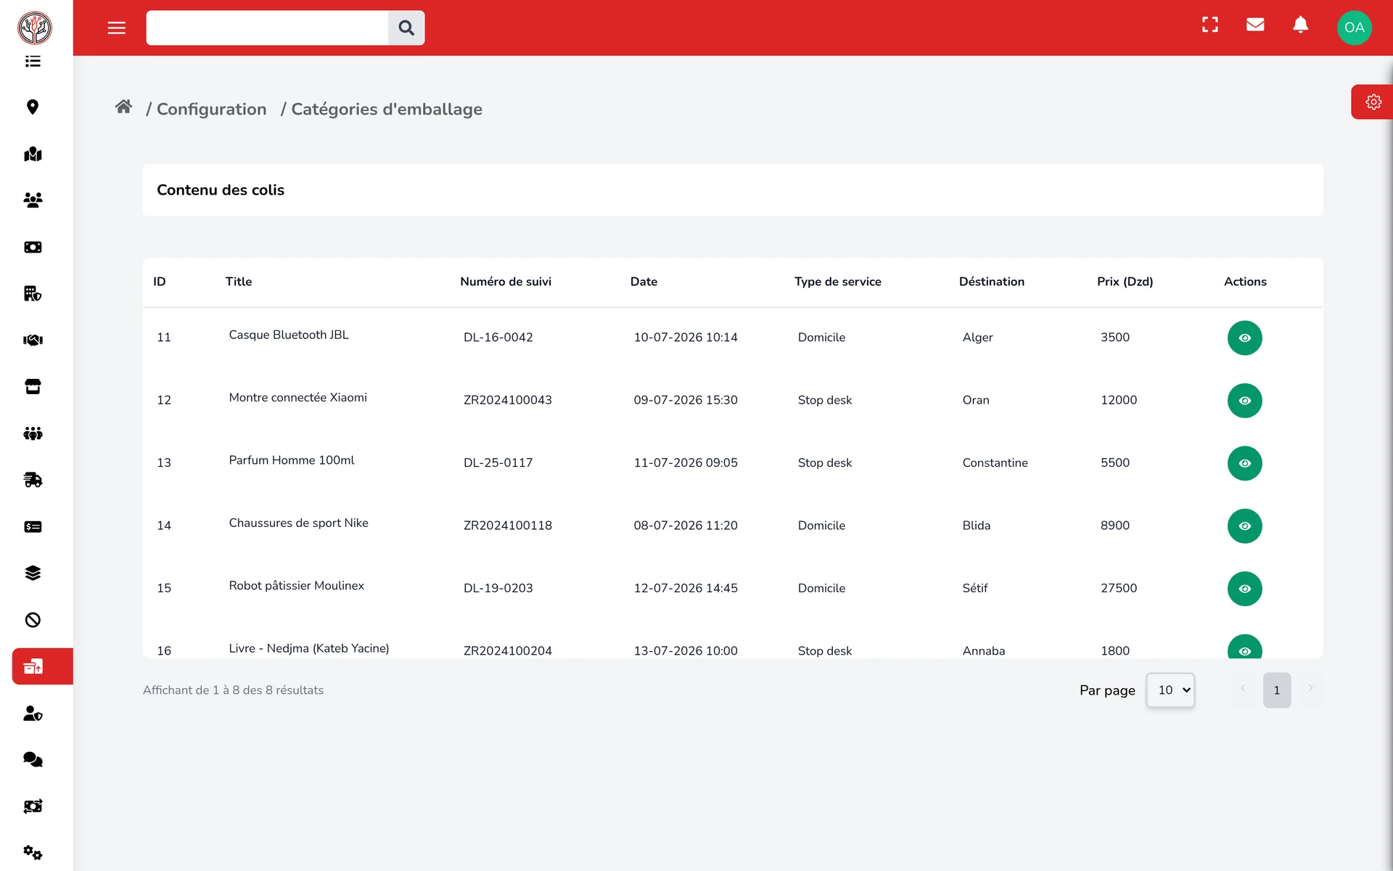Open the money transfer sidebar item
Viewport: 1393px width, 871px height.
[x=33, y=806]
